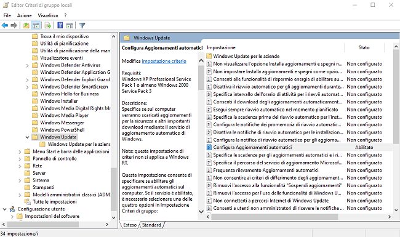Expand Impostazioni del software node
The height and width of the screenshot is (237, 400).
tap(12, 216)
